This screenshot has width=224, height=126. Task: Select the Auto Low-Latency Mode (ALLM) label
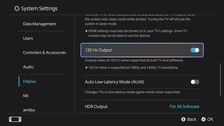pyautogui.click(x=114, y=82)
